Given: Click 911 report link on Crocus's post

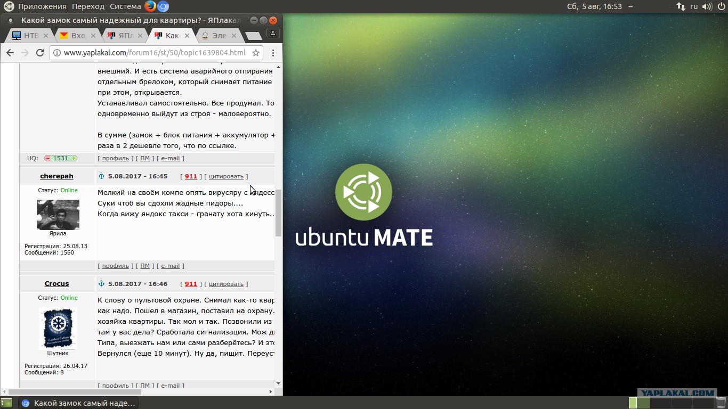Looking at the screenshot, I should (x=191, y=284).
